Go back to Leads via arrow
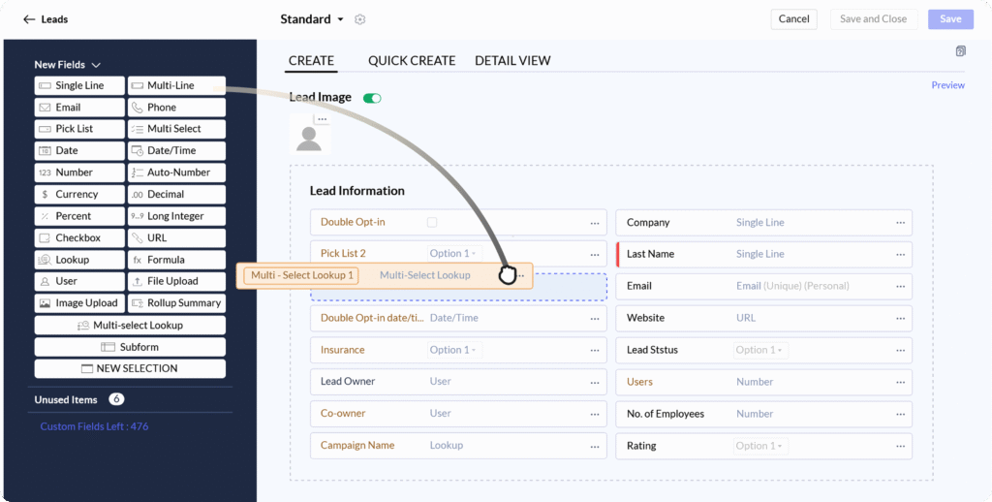992x502 pixels. [28, 19]
